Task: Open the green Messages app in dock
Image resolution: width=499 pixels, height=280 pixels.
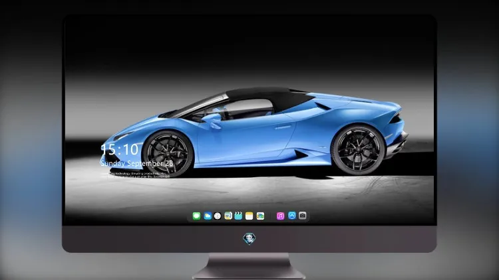Action: pos(196,216)
